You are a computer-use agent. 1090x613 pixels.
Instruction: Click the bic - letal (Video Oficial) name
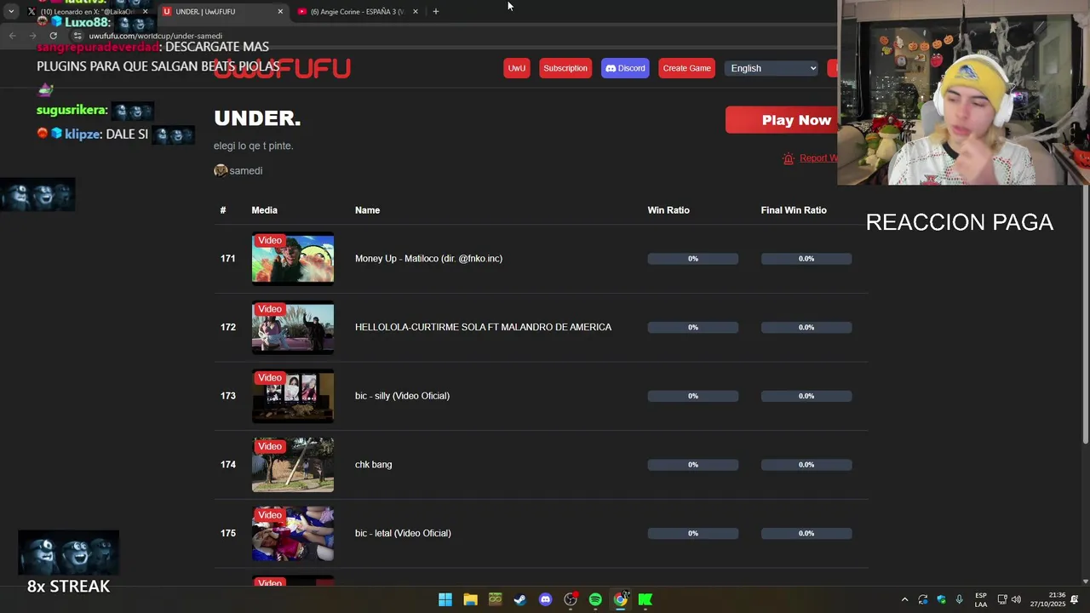click(x=403, y=533)
